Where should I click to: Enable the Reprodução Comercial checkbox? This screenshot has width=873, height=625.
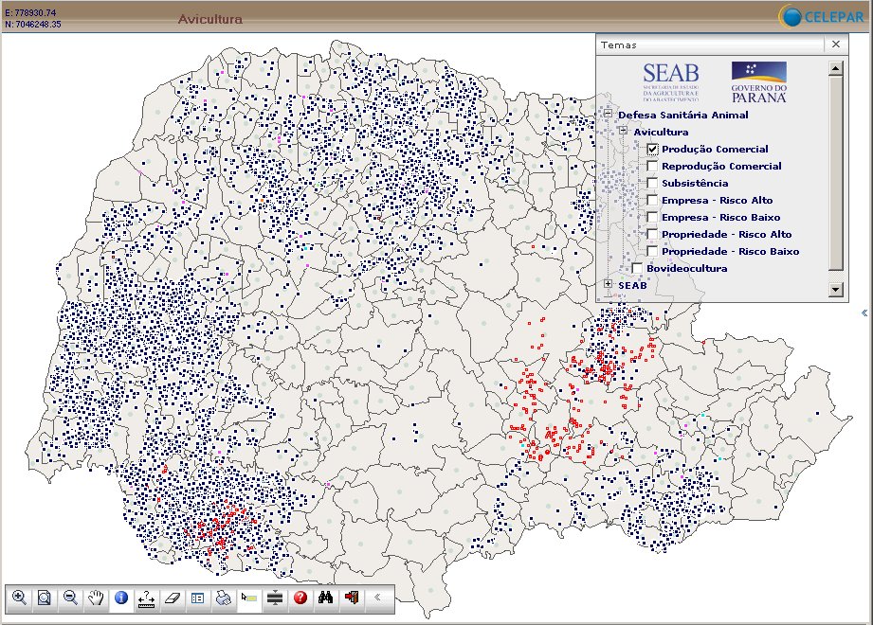(653, 167)
